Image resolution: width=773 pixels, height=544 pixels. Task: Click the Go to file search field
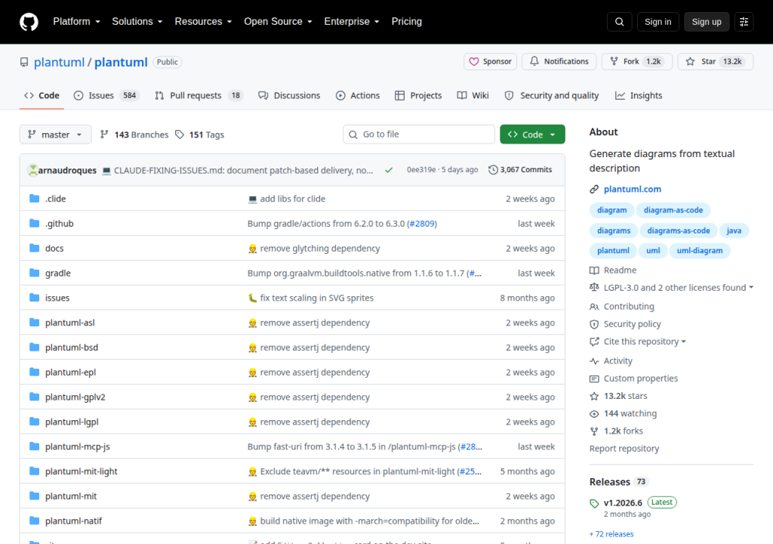[419, 134]
